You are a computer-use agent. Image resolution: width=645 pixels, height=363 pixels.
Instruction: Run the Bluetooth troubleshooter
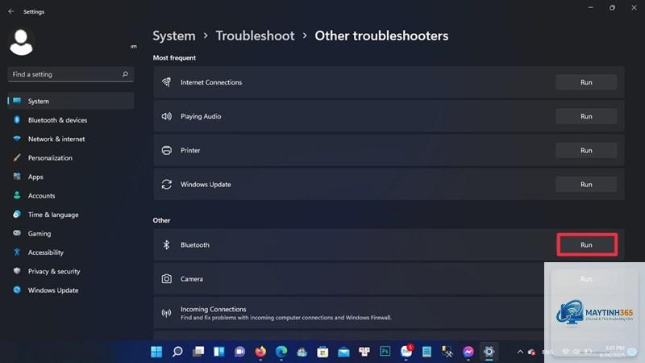(587, 245)
